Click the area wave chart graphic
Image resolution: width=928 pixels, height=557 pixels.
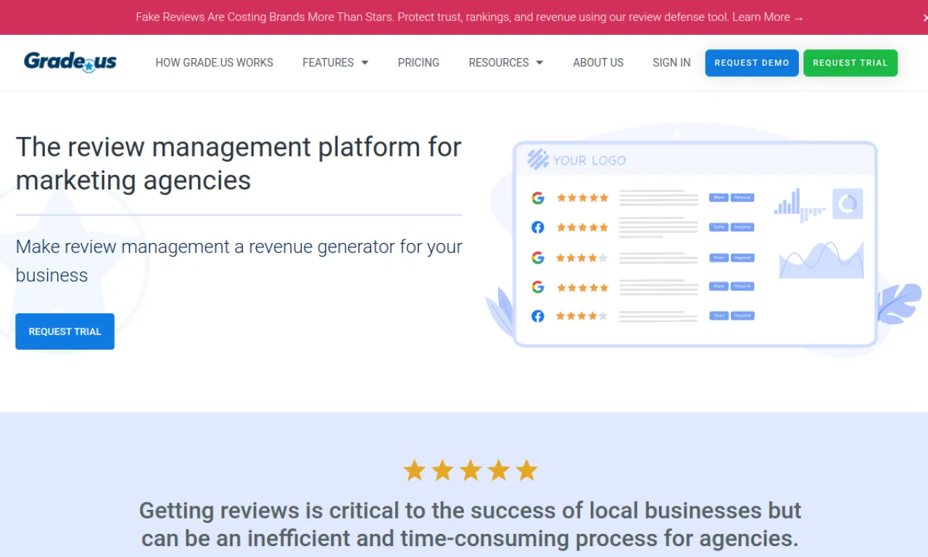coord(821,260)
